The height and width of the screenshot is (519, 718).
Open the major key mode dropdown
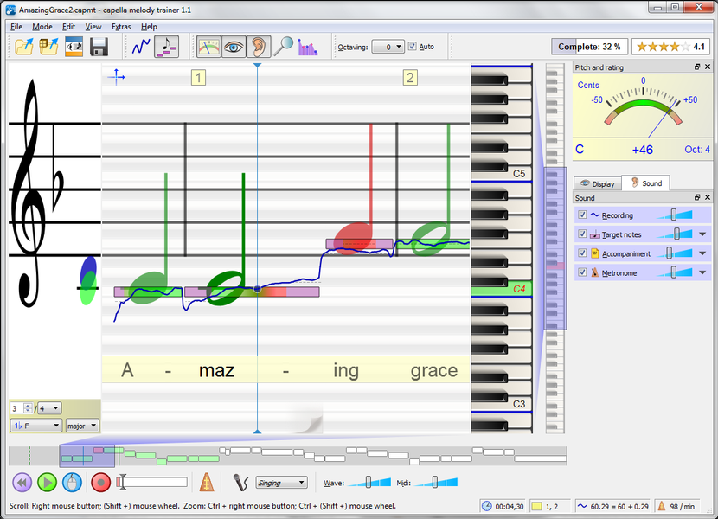[82, 426]
